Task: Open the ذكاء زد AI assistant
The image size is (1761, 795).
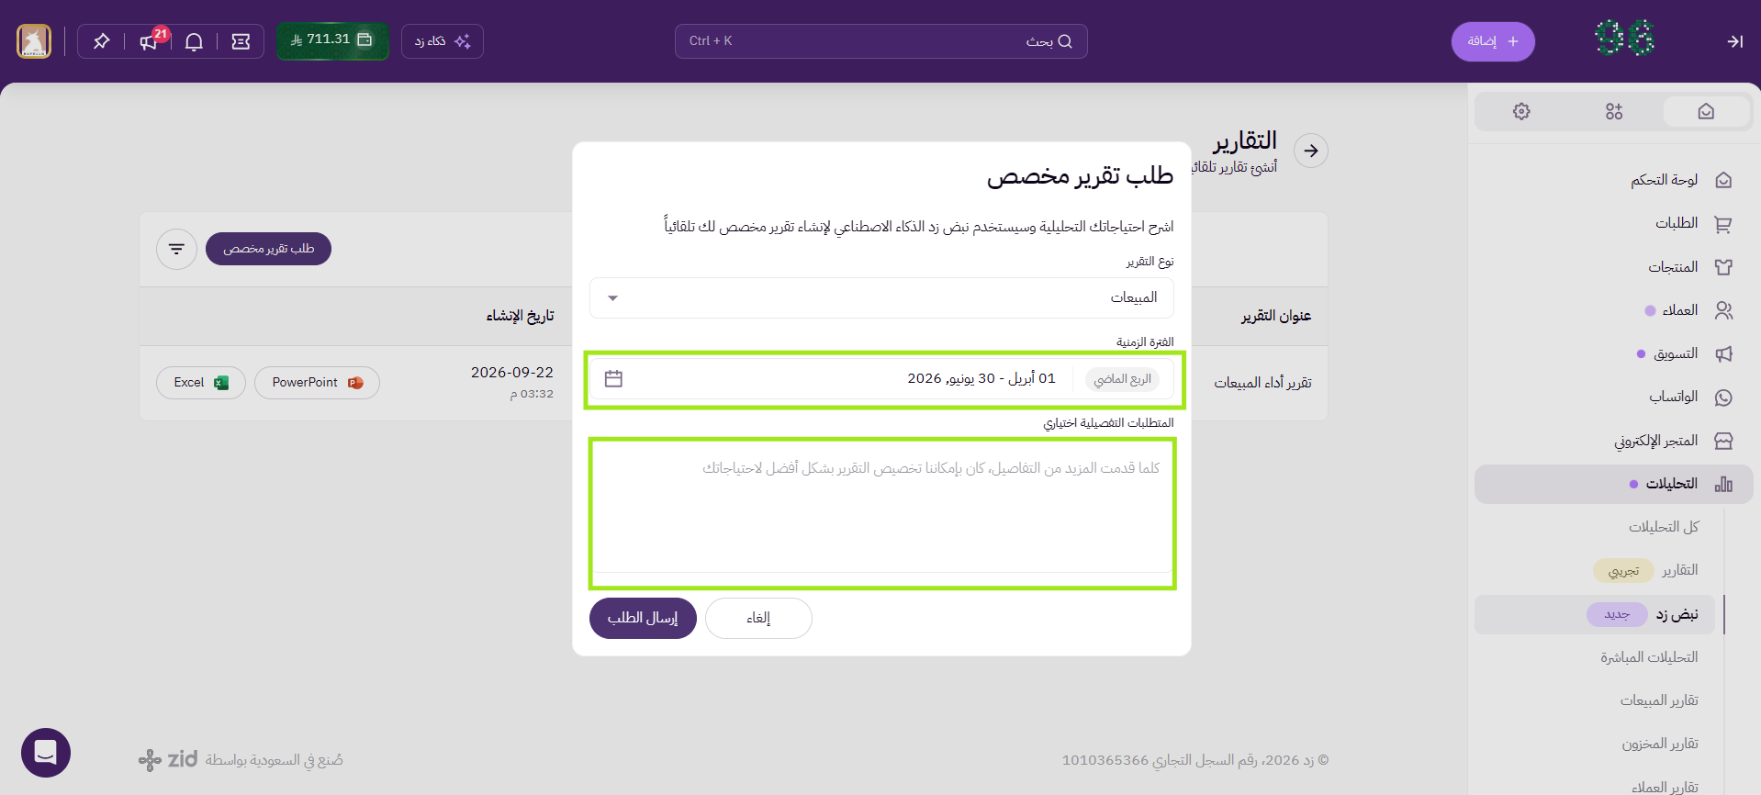Action: (x=443, y=41)
